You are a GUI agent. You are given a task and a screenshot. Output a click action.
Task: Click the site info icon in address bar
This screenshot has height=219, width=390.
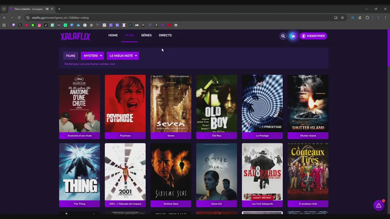[28, 18]
